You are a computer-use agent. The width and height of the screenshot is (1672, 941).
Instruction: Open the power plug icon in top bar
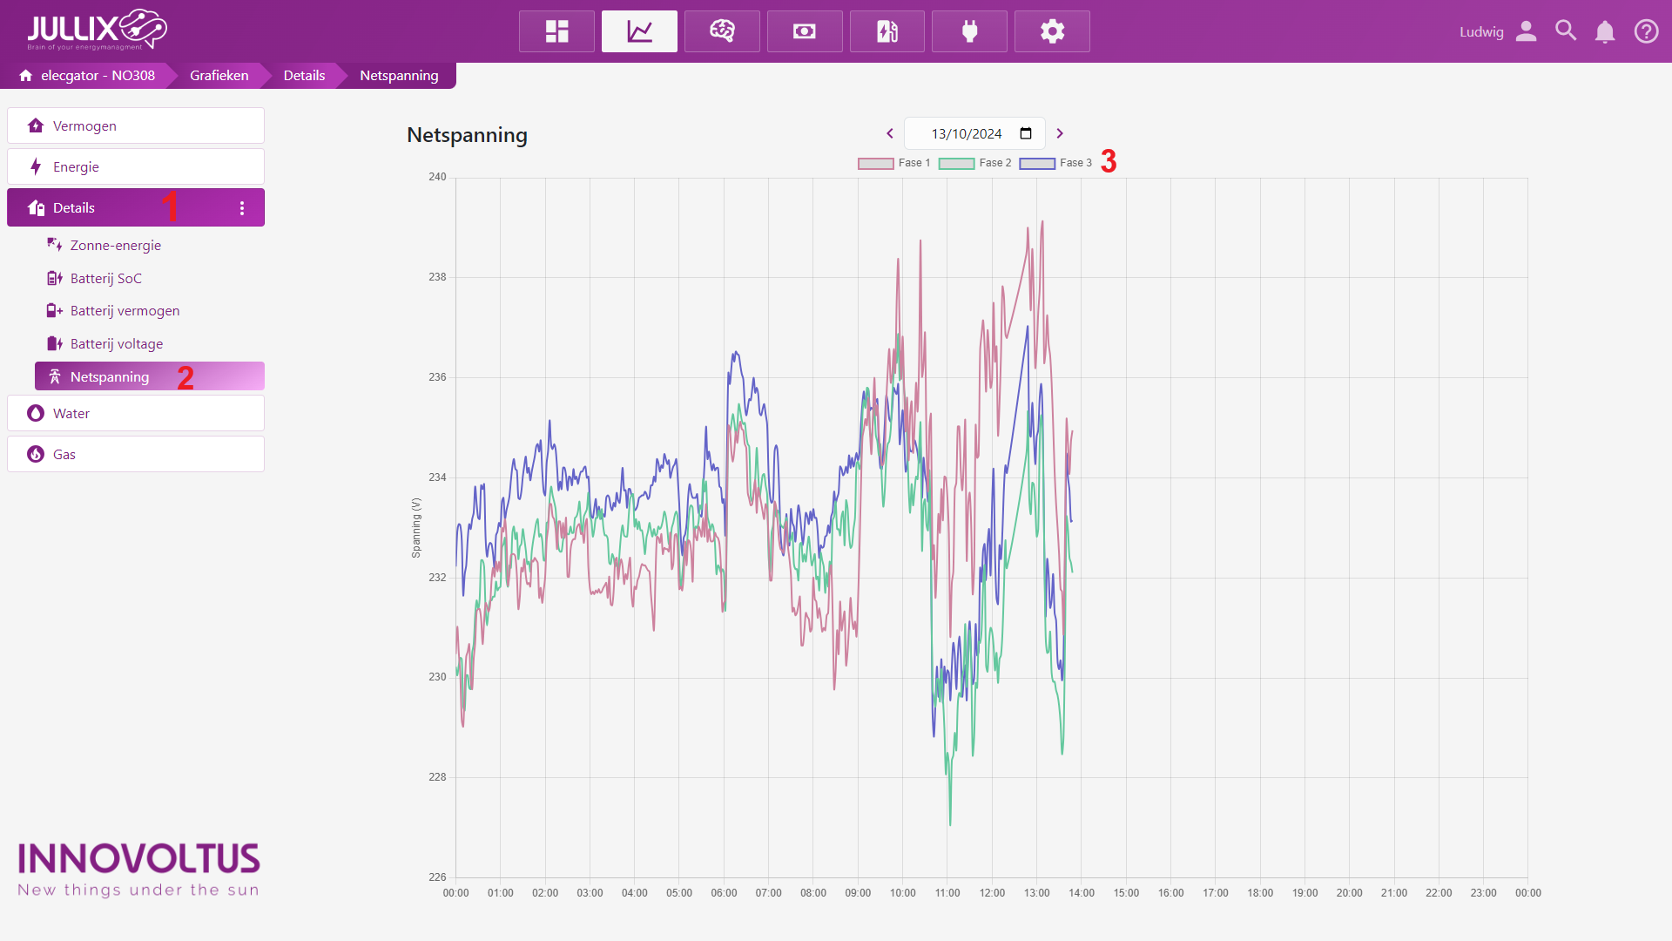[x=969, y=31]
